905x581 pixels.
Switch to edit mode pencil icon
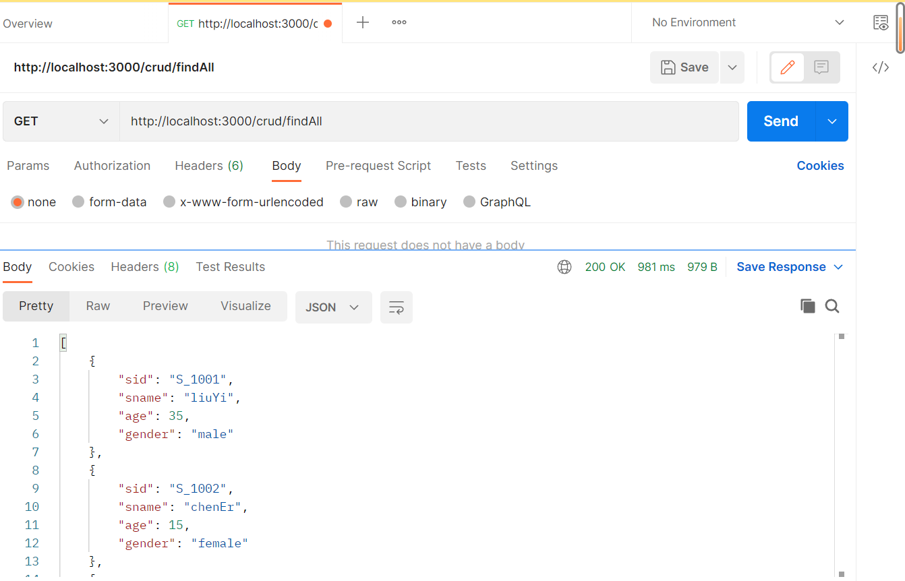[x=788, y=67]
